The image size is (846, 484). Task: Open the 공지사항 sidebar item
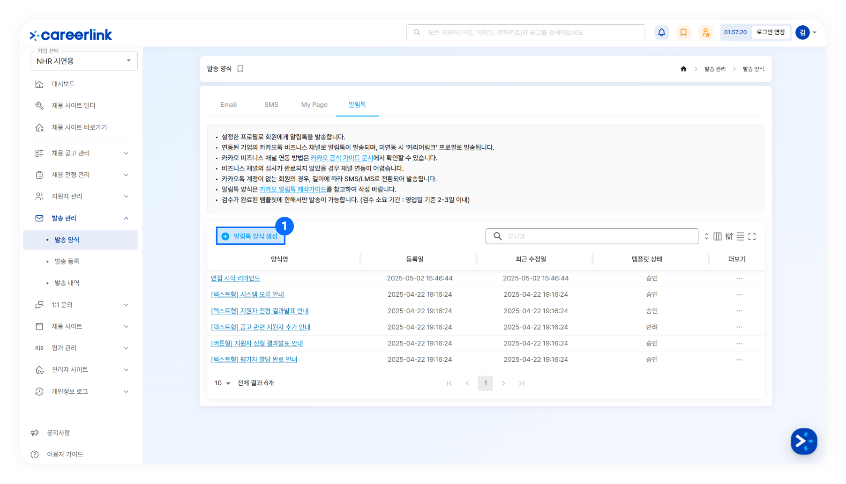pyautogui.click(x=58, y=433)
